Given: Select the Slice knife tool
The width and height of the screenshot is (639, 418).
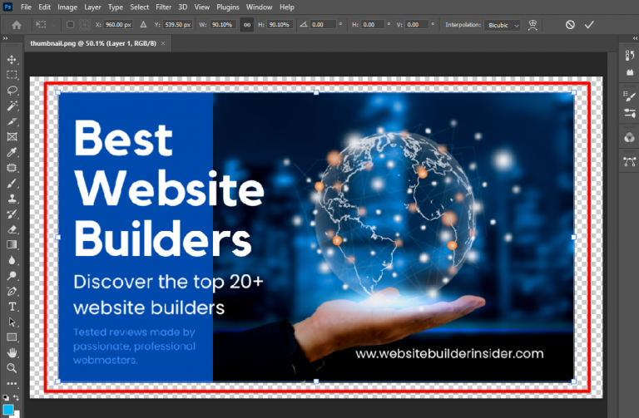Looking at the screenshot, I should [x=12, y=121].
